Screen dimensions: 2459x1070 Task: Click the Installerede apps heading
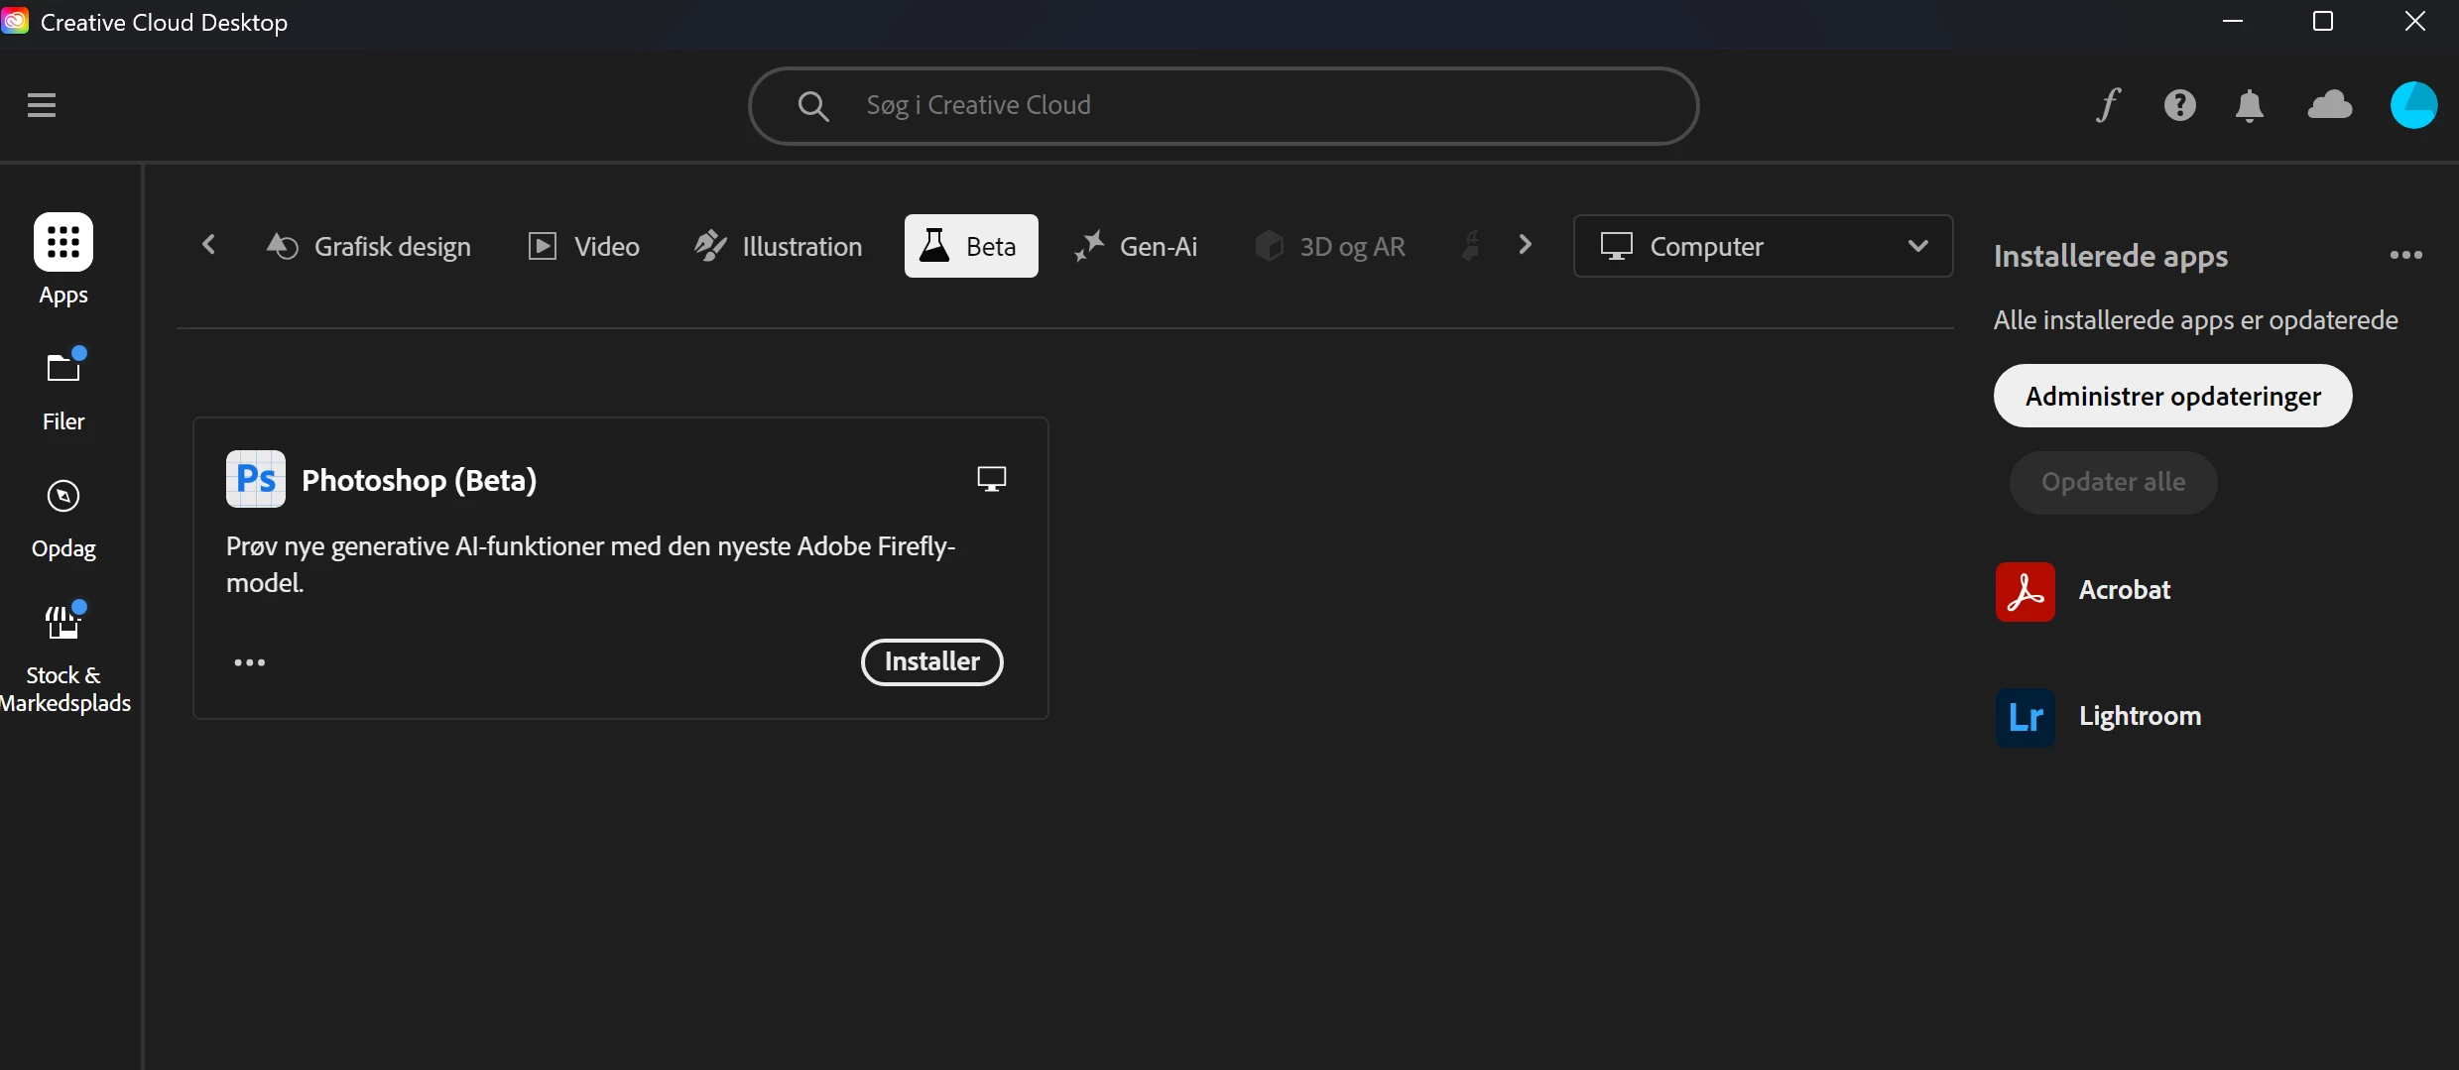(2110, 256)
